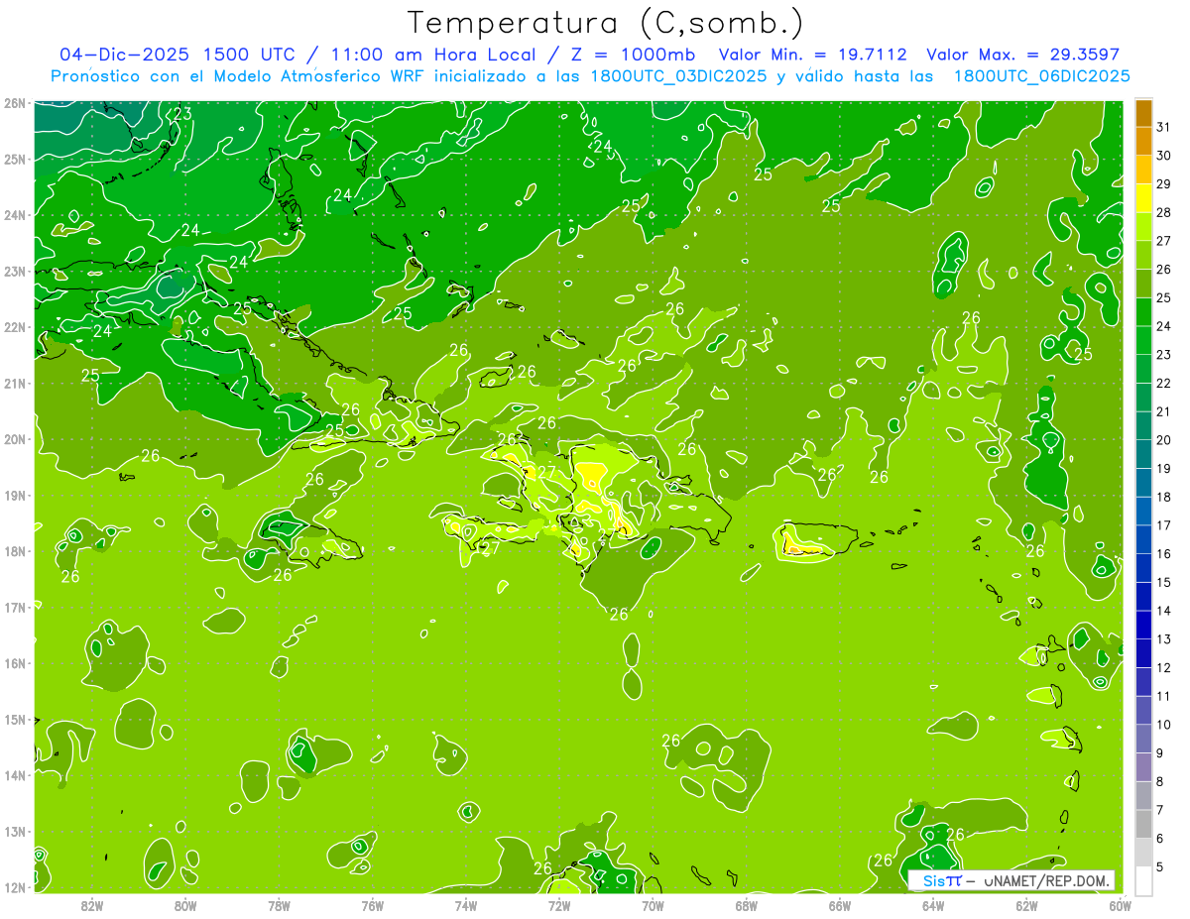The image size is (1190, 919).
Task: Click the colorbar label "31"
Action: (x=1164, y=127)
